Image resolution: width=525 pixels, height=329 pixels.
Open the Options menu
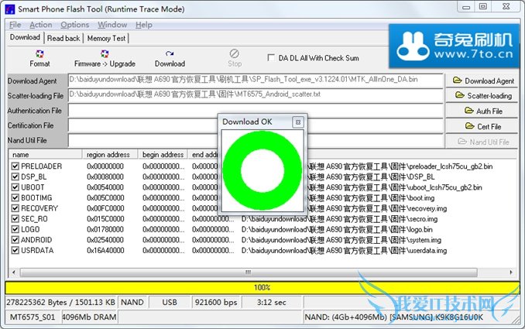75,25
